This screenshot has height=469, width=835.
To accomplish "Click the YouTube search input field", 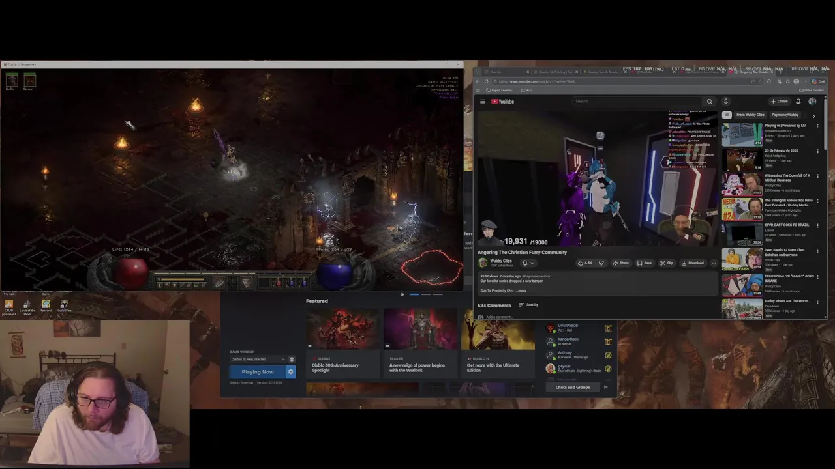I will [636, 102].
